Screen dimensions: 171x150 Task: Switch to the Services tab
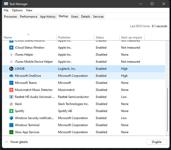point(98,17)
